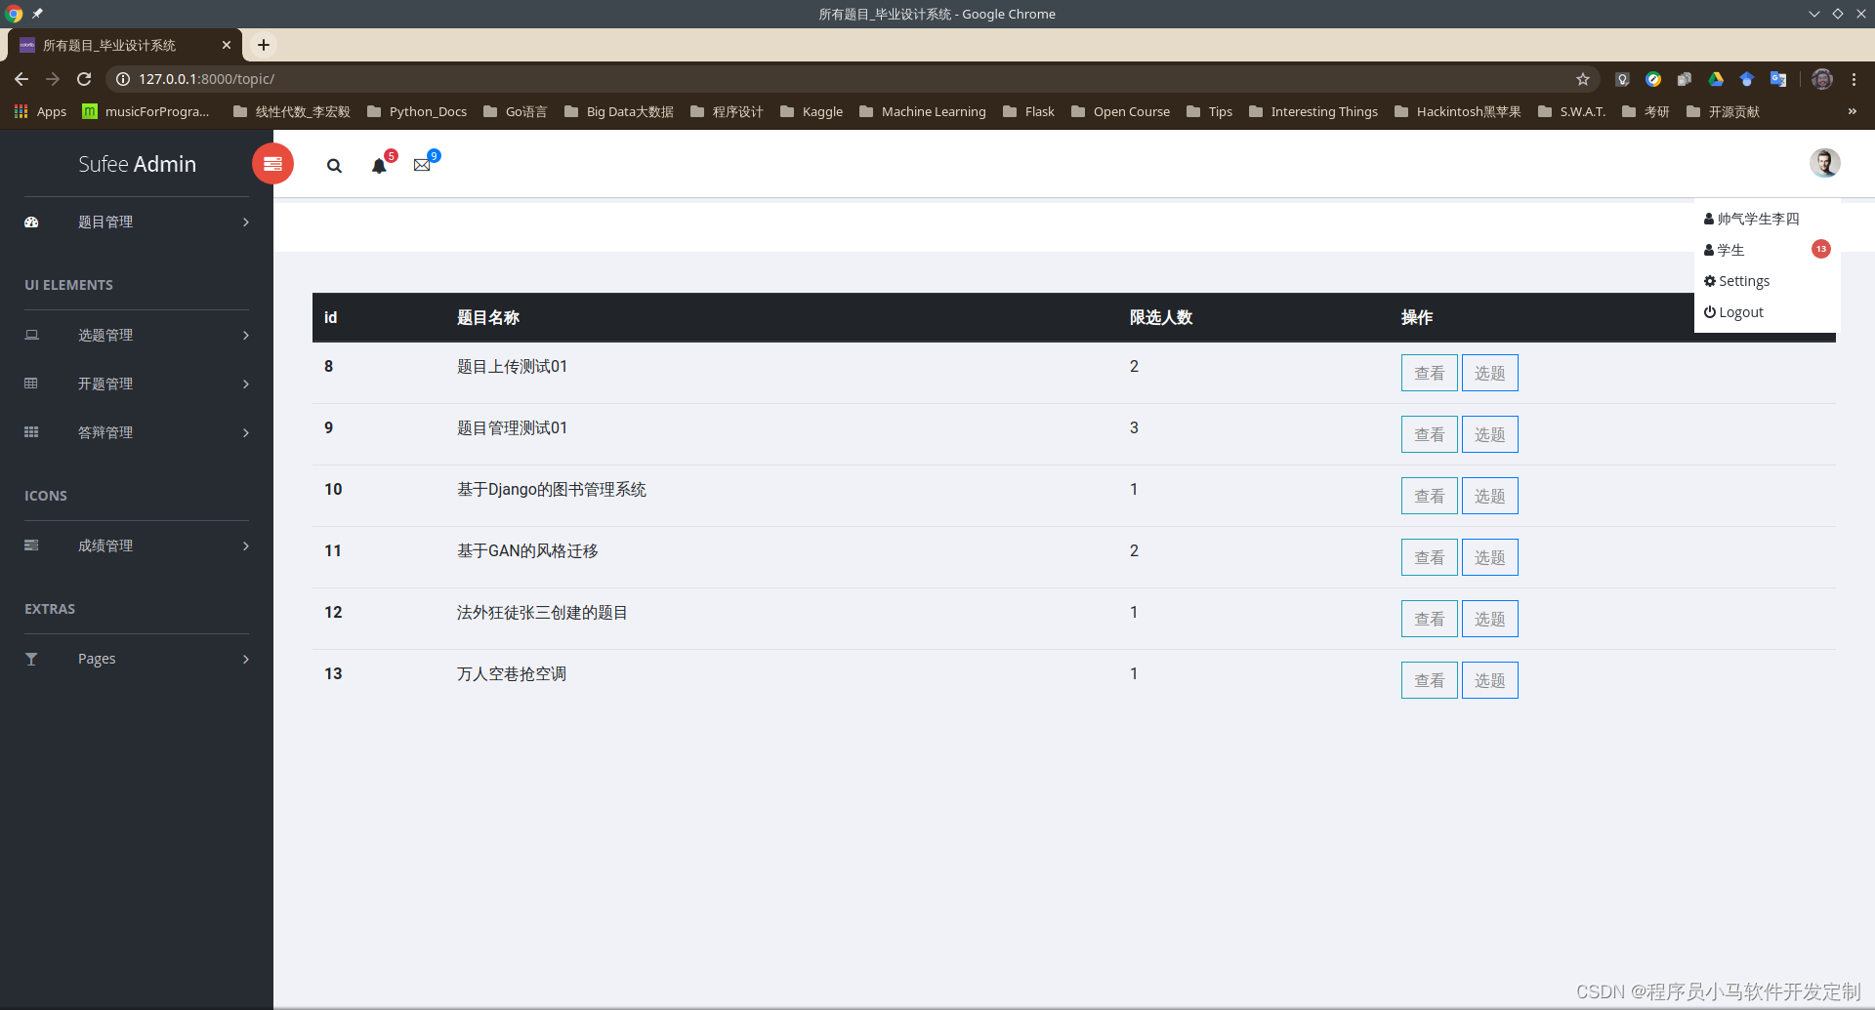Open the notifications bell showing 5 alerts
Screen dimensions: 1875x1010
pos(379,166)
